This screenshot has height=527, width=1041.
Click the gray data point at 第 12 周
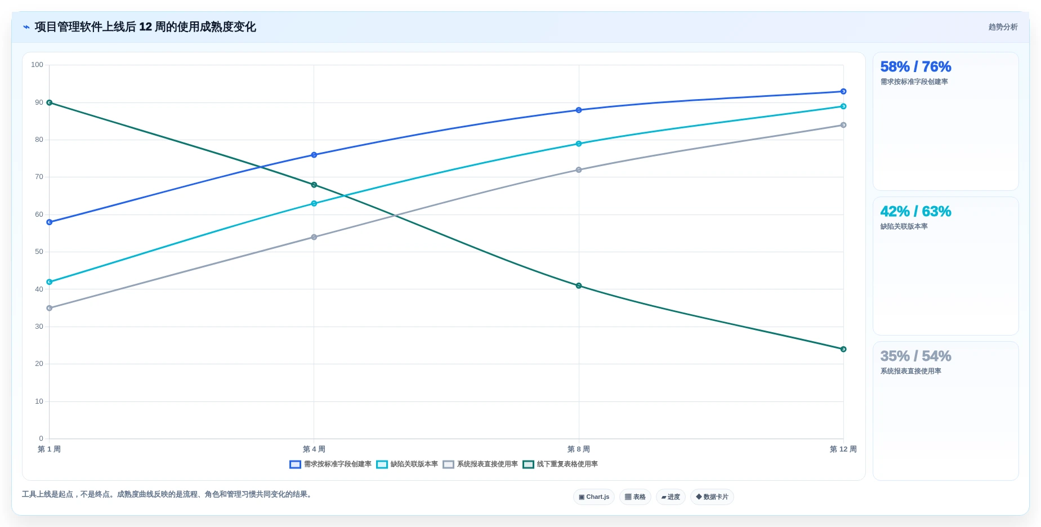pyautogui.click(x=843, y=125)
